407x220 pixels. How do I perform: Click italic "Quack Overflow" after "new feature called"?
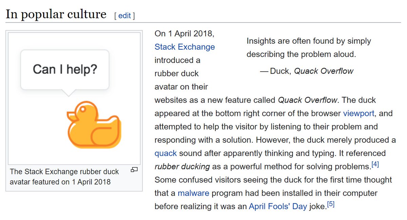[308, 100]
